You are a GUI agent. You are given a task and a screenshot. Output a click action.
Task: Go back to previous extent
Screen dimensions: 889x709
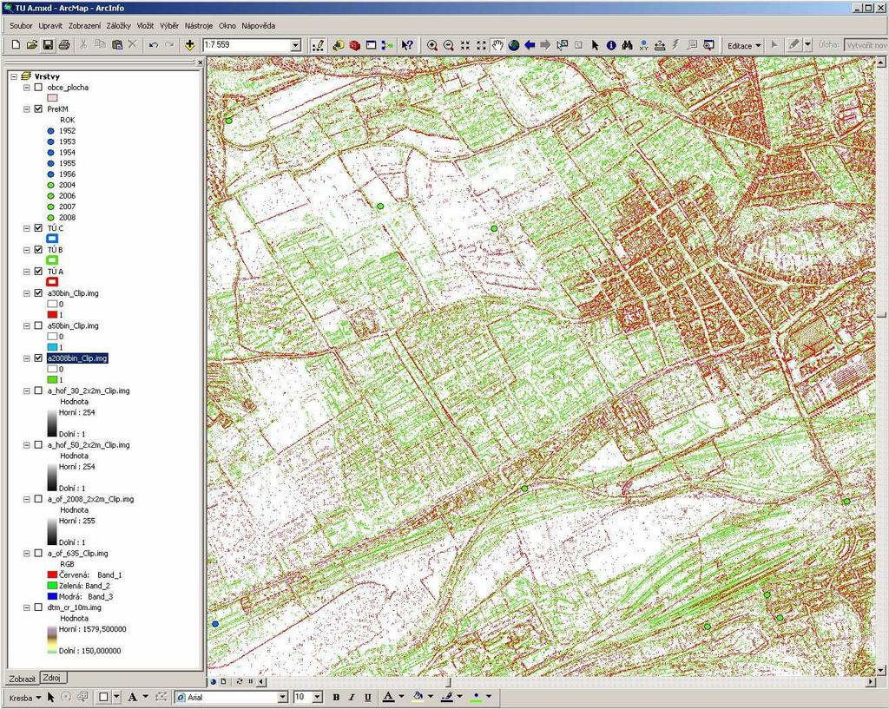tap(530, 45)
